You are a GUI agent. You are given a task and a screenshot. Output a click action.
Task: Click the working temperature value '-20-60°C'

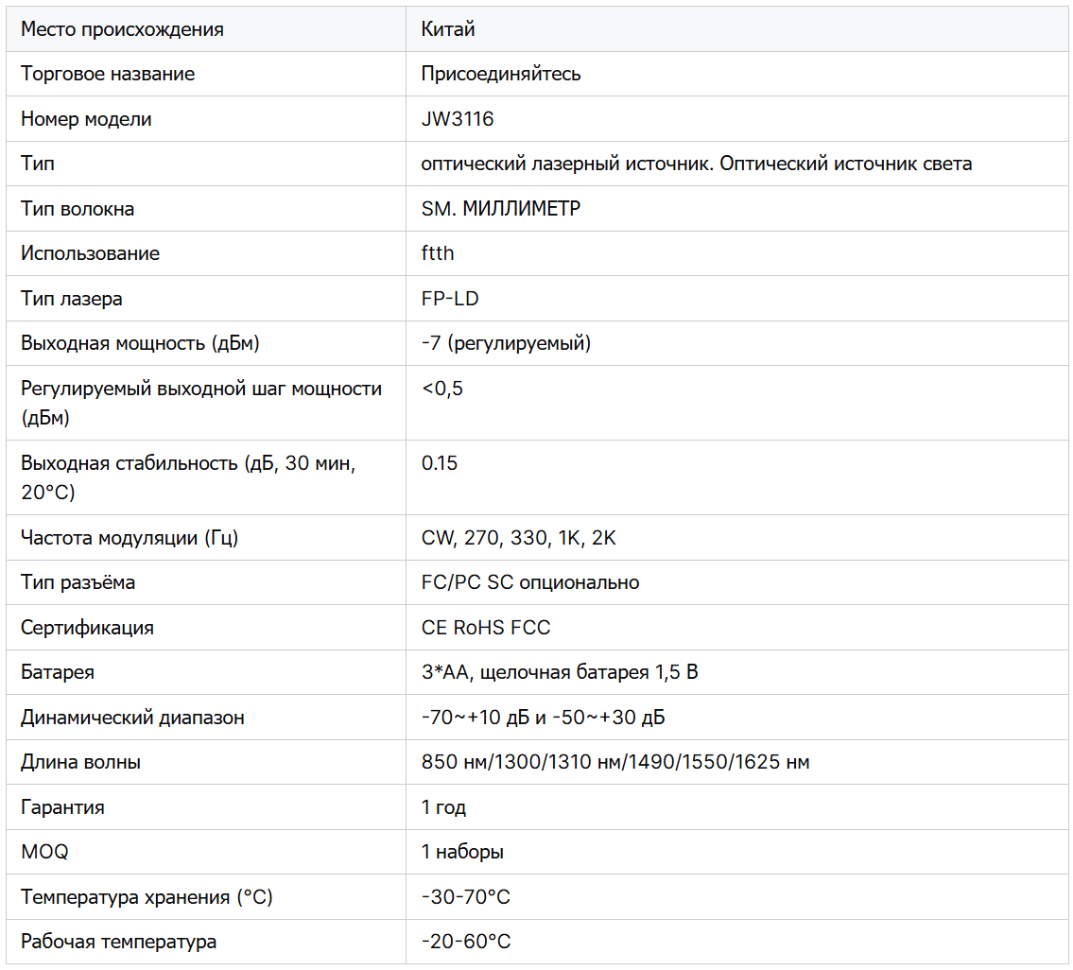(x=466, y=942)
